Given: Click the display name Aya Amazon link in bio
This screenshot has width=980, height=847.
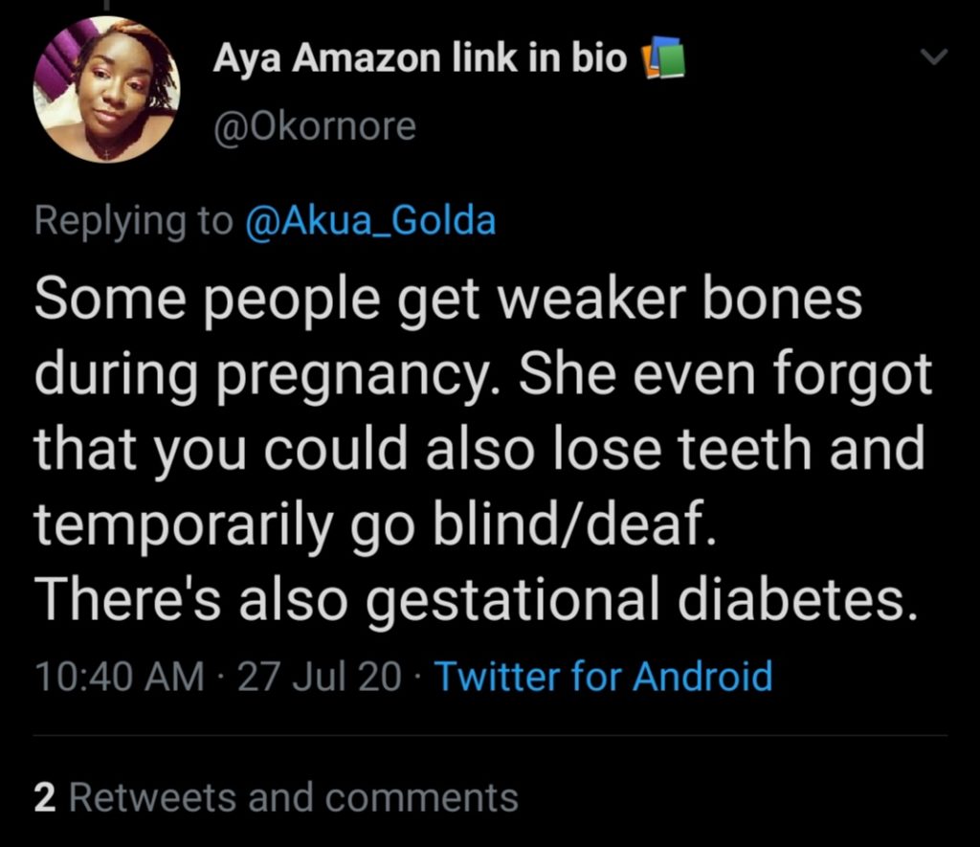Looking at the screenshot, I should coord(420,59).
